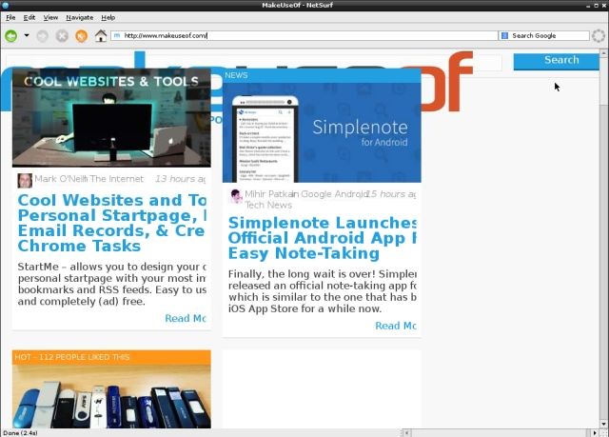Viewport: 609px width, 437px height.
Task: Click the 13 hours ago timestamp
Action: click(x=181, y=179)
